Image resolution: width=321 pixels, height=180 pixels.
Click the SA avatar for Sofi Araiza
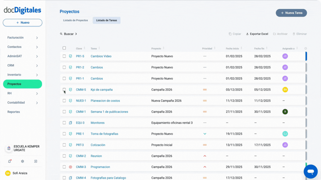click(x=8, y=173)
